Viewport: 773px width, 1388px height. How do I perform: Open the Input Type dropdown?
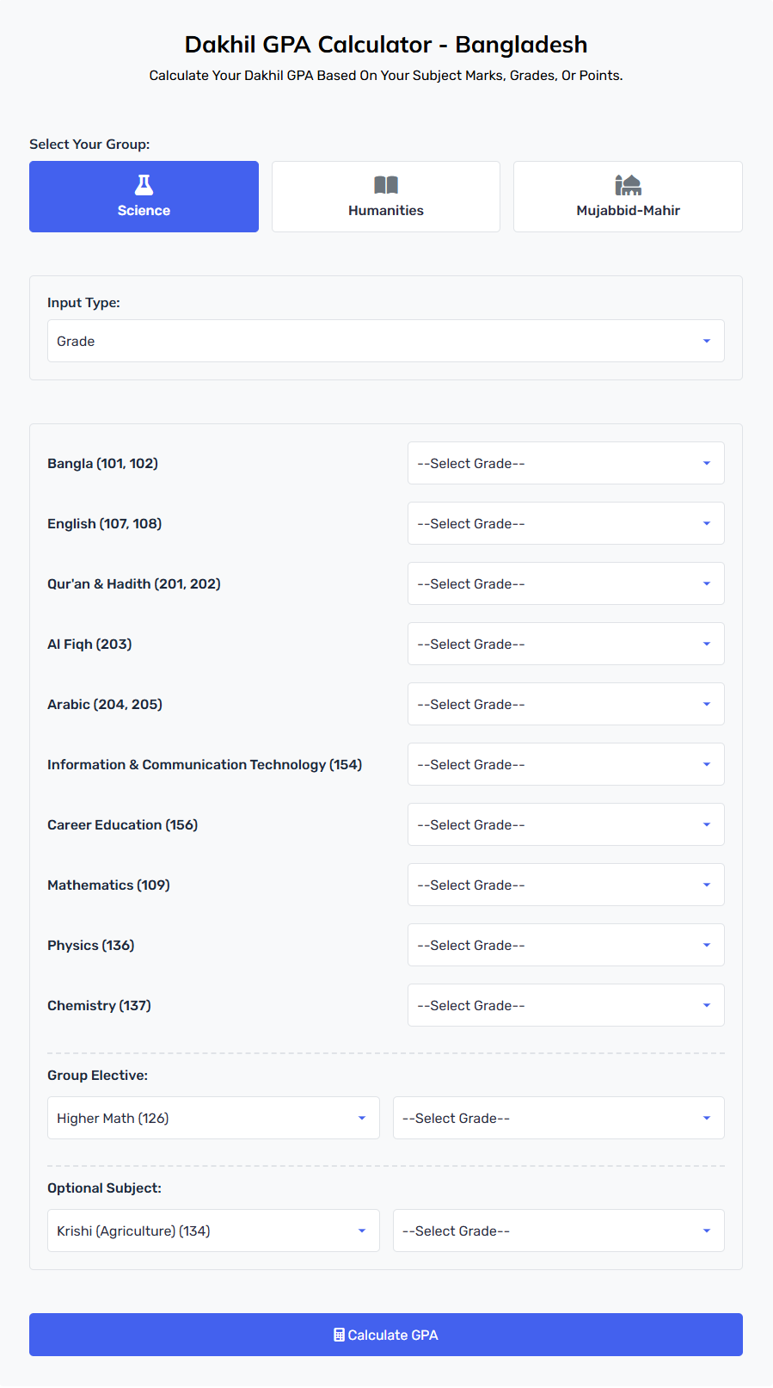pyautogui.click(x=386, y=341)
